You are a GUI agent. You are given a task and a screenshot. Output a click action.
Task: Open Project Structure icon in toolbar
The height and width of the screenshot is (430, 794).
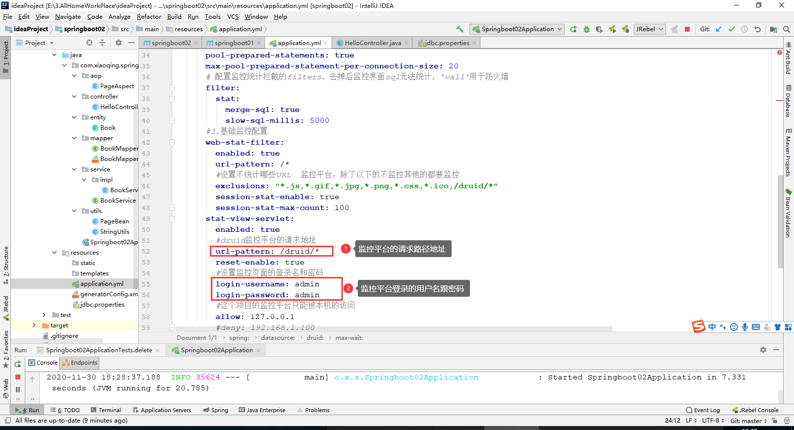pos(774,29)
